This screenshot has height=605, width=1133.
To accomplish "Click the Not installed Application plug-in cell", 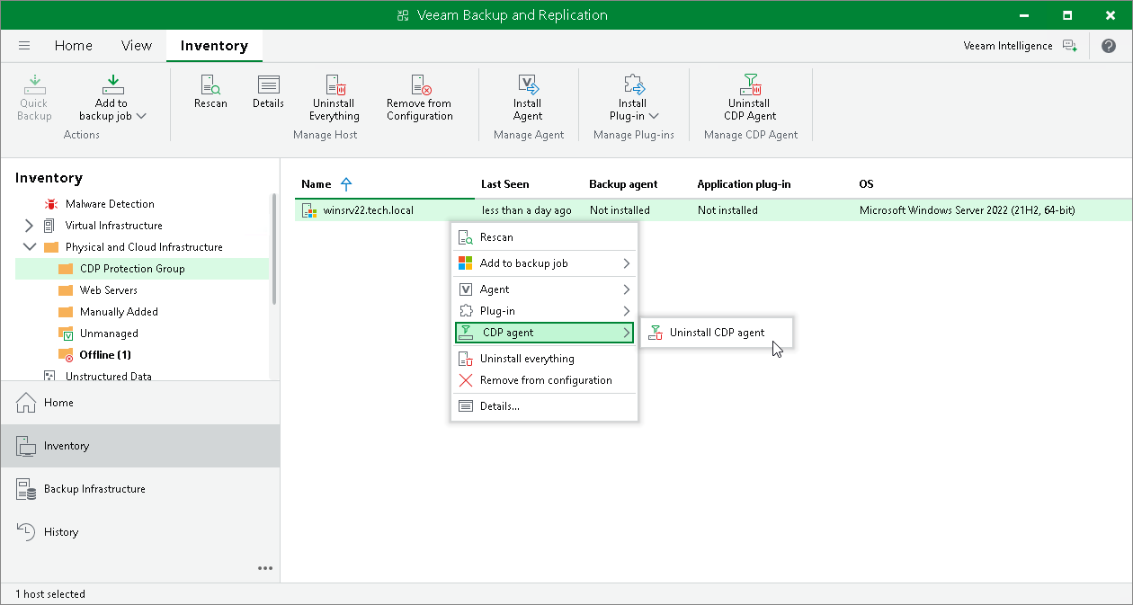I will [727, 210].
